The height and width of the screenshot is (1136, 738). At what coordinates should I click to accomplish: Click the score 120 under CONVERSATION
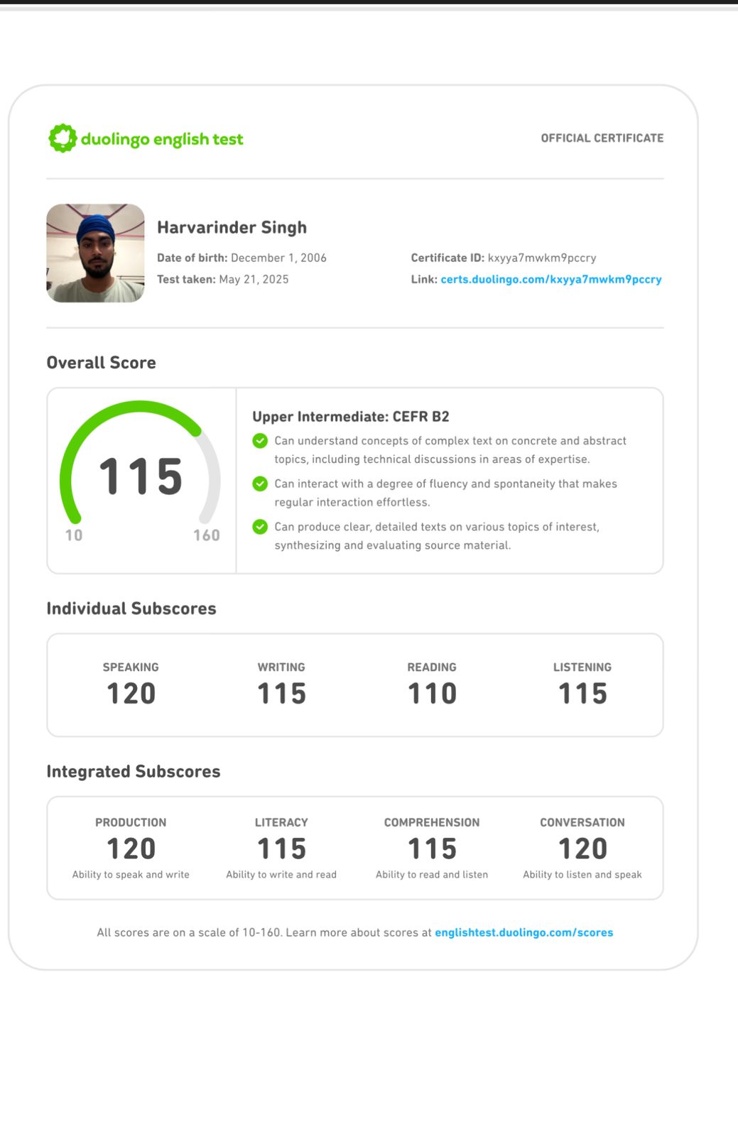(582, 848)
